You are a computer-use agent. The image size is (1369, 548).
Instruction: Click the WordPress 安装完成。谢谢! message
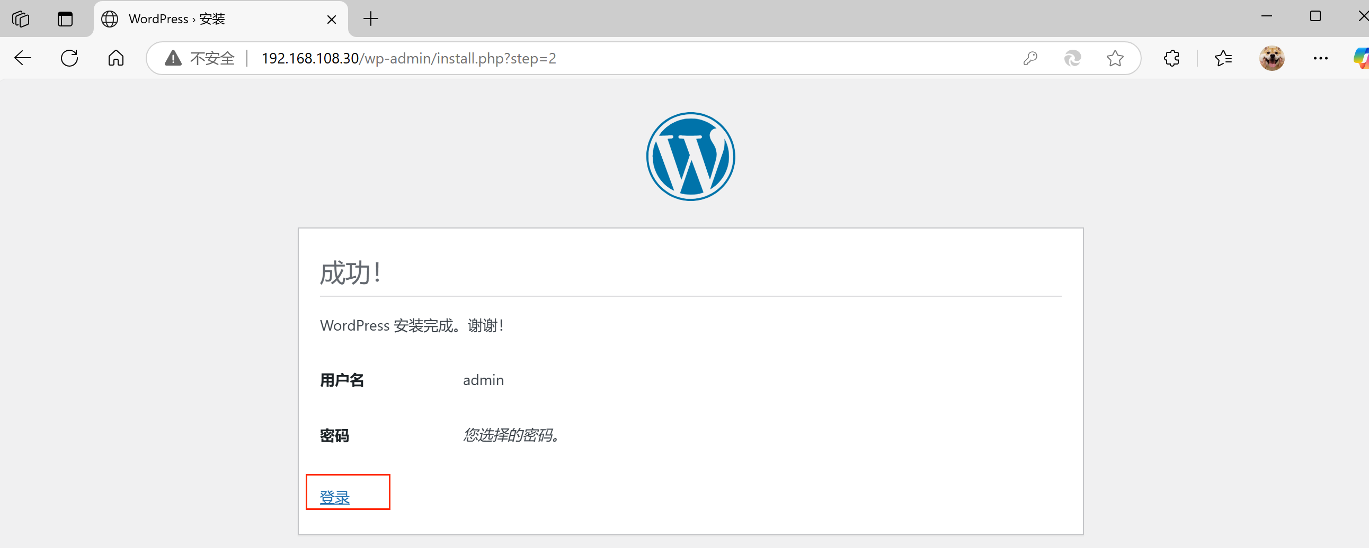[412, 325]
